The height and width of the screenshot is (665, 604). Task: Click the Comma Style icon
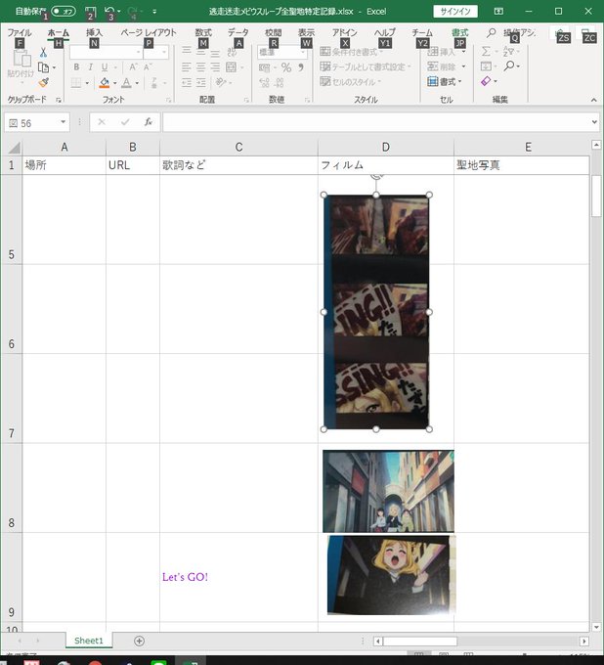point(301,67)
